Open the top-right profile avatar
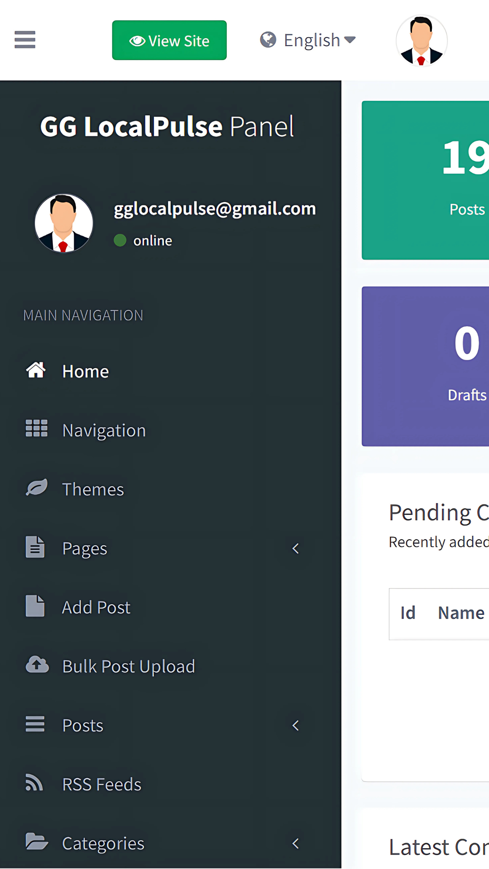This screenshot has height=869, width=489. pyautogui.click(x=421, y=41)
